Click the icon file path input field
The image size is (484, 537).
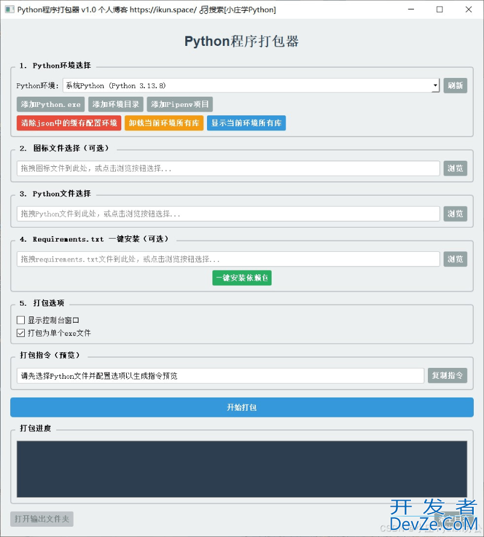click(x=228, y=169)
